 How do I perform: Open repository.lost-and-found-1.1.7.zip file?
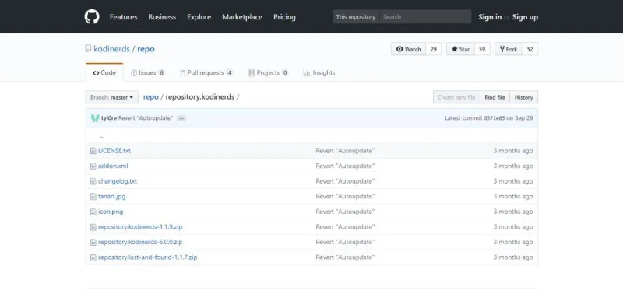click(x=148, y=257)
